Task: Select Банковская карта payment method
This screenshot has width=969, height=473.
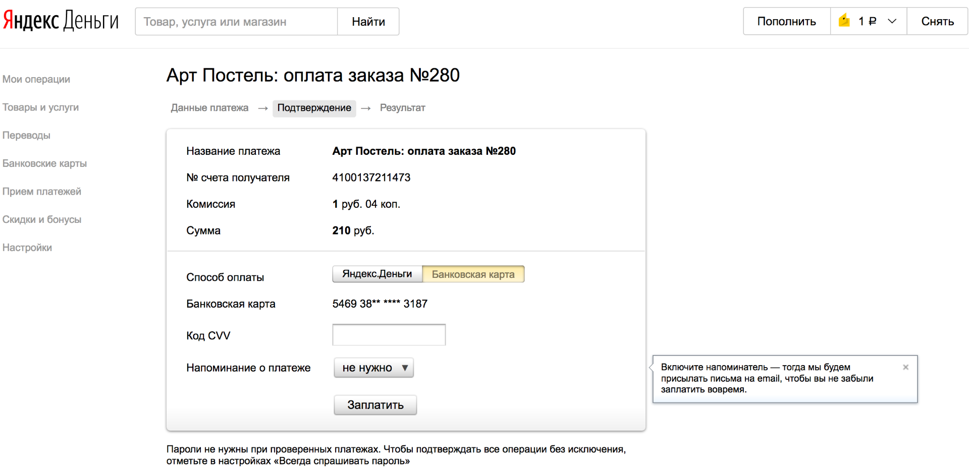Action: 473,274
